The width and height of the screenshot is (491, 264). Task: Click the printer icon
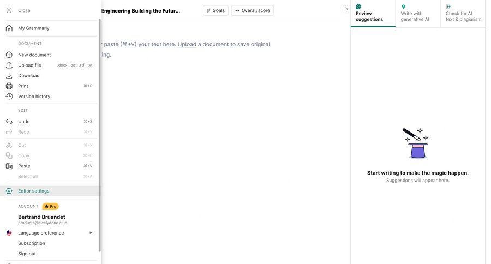9,86
